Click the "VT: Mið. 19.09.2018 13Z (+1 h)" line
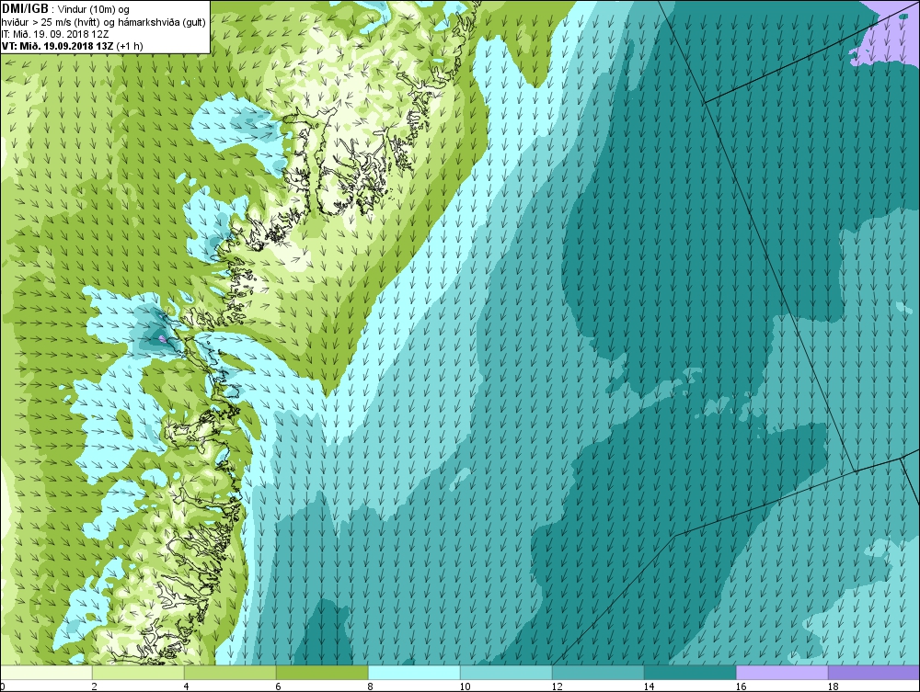 click(72, 46)
